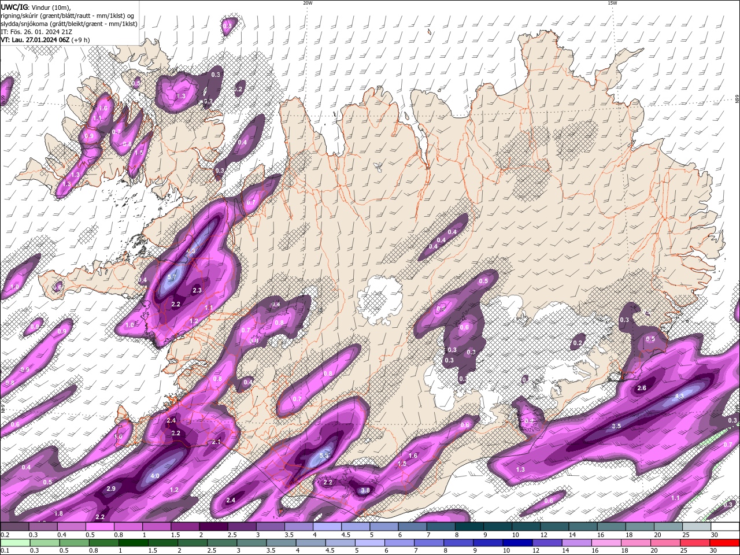Select the darkest green 1–1.5 rain legend swatch
The width and height of the screenshot is (740, 555).
point(134,543)
